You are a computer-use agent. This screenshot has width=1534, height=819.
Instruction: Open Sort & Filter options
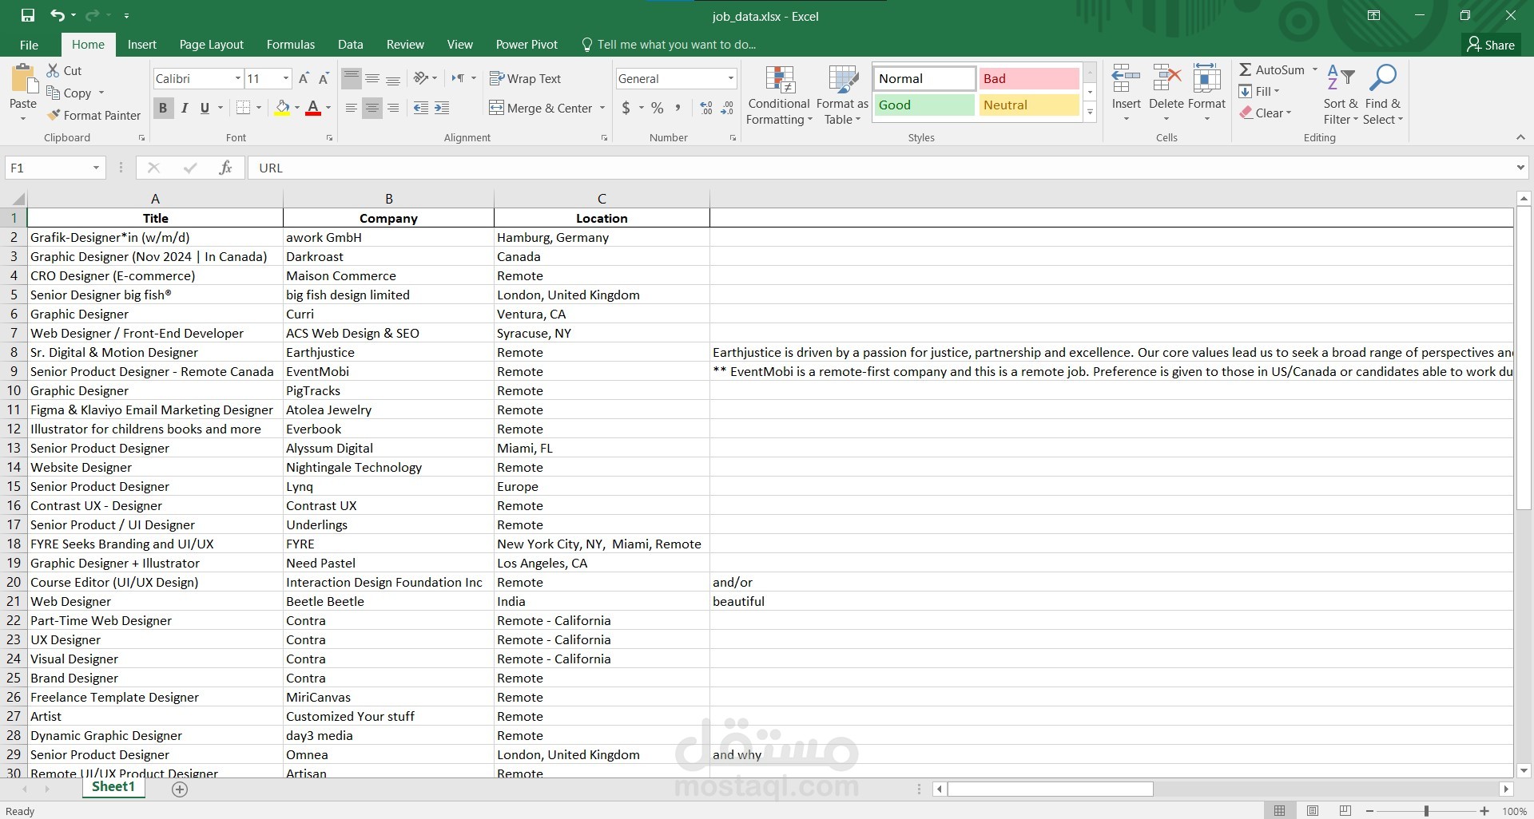pyautogui.click(x=1340, y=95)
